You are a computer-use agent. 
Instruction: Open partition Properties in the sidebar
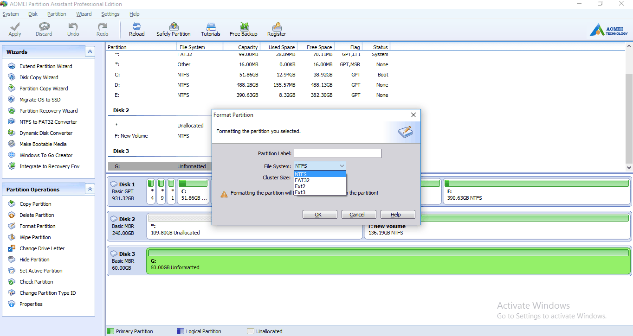tap(25, 304)
